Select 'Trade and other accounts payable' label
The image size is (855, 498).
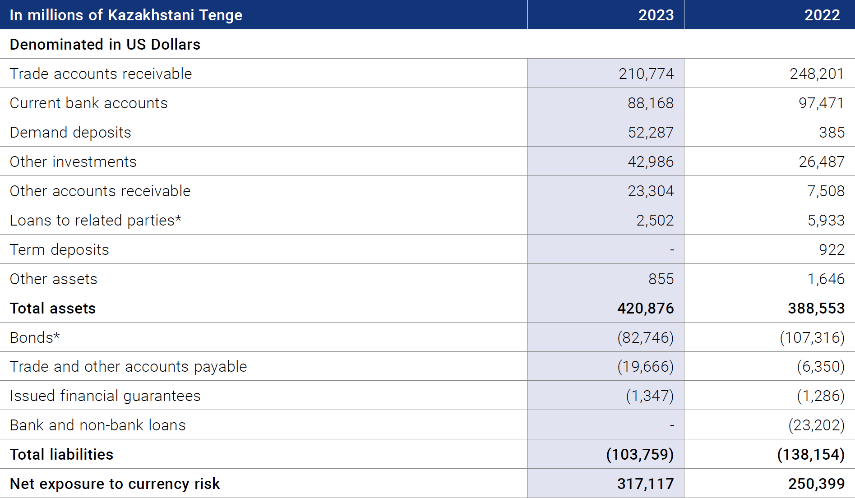pos(129,367)
